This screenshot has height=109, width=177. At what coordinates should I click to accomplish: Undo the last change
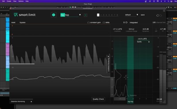tap(157, 15)
